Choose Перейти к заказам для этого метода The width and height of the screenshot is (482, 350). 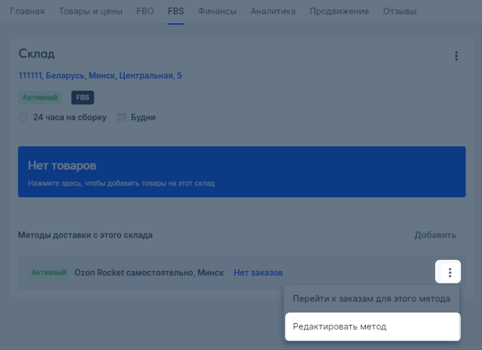coord(371,298)
